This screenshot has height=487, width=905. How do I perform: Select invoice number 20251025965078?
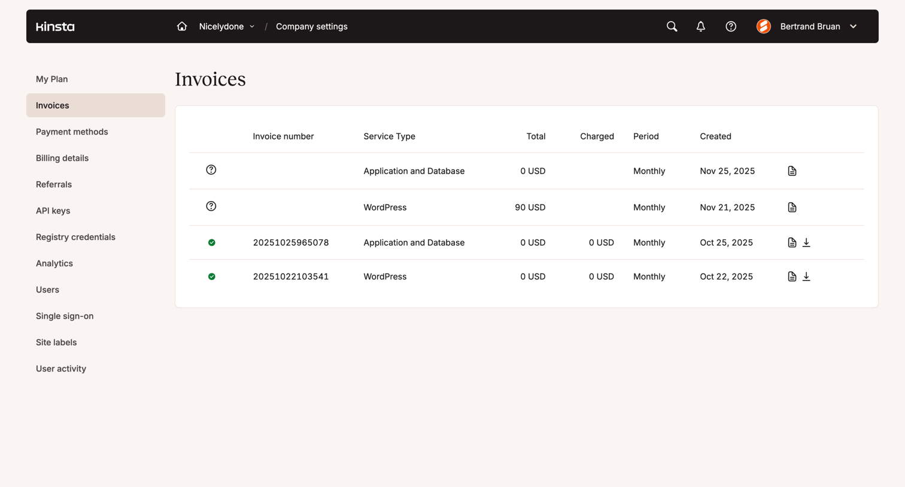[291, 242]
